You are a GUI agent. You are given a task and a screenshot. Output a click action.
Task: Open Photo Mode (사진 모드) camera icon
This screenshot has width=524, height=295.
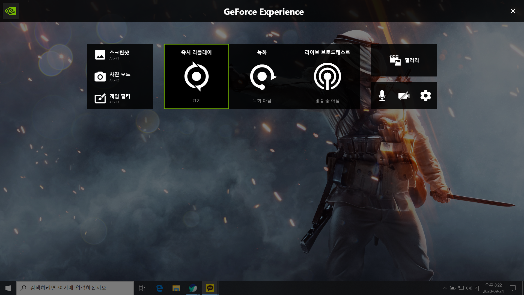(100, 77)
